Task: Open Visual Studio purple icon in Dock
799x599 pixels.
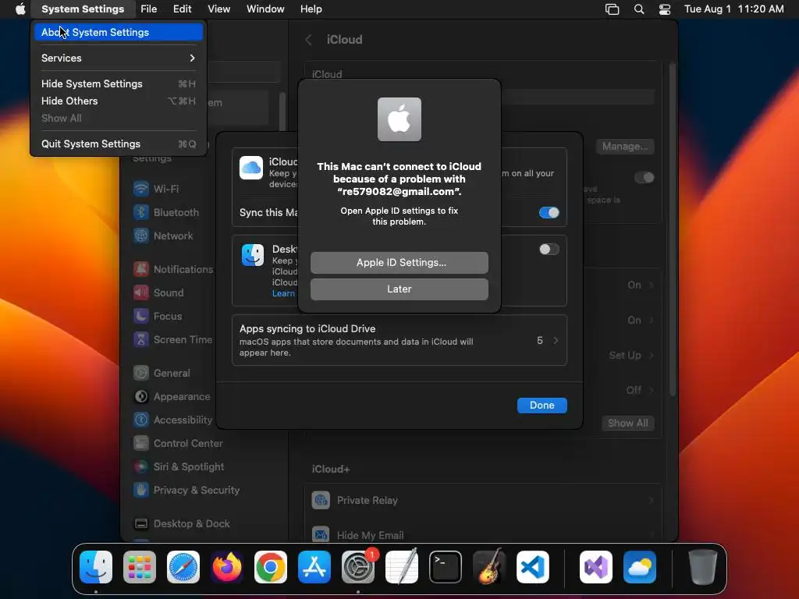Action: pos(595,567)
